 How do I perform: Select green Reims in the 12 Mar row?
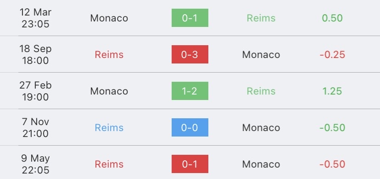[x=261, y=18]
